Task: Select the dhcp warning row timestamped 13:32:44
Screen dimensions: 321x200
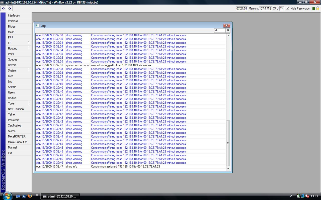Action: point(131,136)
